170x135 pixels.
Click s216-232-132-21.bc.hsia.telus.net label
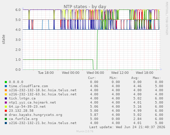pyautogui.click(x=43, y=123)
